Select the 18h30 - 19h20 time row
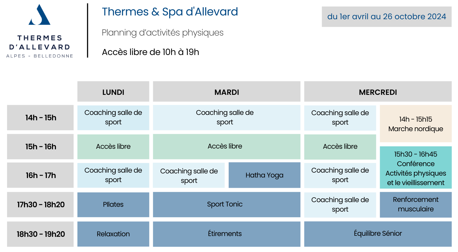Screen dimensions: 458x252 (x=40, y=234)
